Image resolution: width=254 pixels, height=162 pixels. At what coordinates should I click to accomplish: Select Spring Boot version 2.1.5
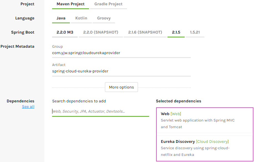pyautogui.click(x=176, y=32)
